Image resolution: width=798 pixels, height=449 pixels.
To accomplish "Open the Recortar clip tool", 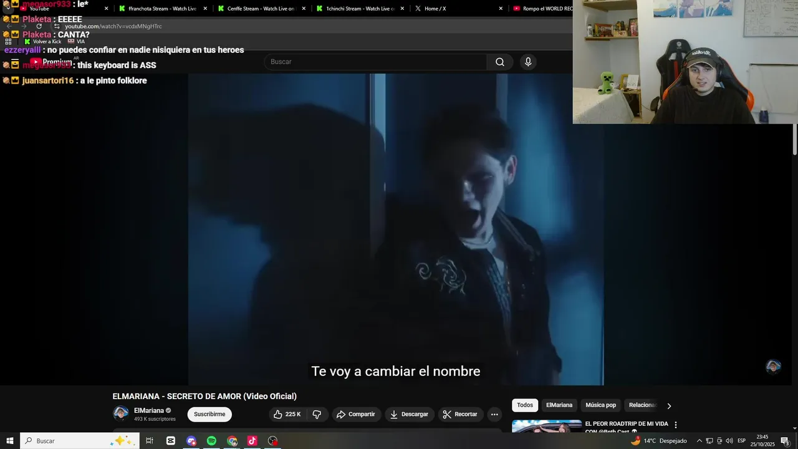I will tap(460, 414).
